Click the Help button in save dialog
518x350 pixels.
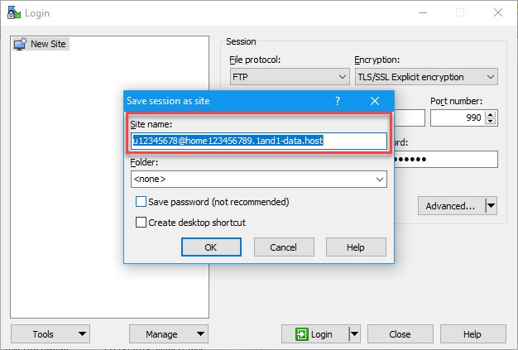[x=356, y=247]
